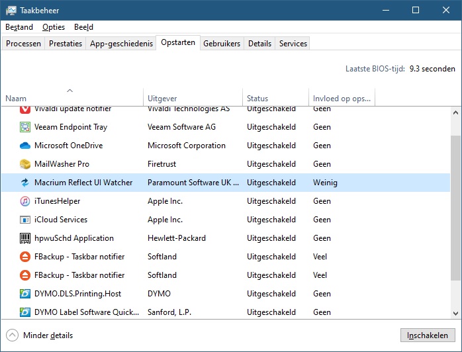The image size is (462, 352).
Task: Select Macrium Reflect UI Watcher name
Action: (83, 183)
